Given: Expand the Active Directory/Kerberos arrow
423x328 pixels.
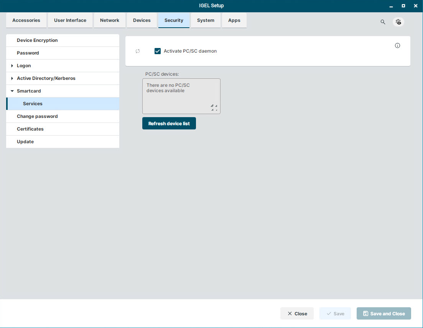Looking at the screenshot, I should pos(12,78).
